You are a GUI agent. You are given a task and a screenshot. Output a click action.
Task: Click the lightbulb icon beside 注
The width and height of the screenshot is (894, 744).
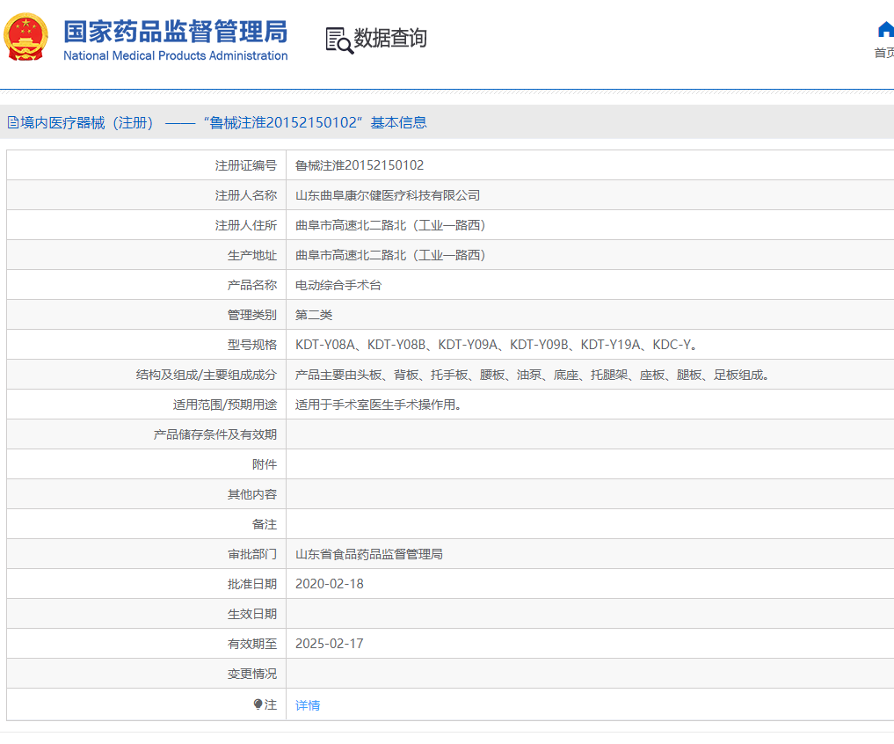click(258, 704)
